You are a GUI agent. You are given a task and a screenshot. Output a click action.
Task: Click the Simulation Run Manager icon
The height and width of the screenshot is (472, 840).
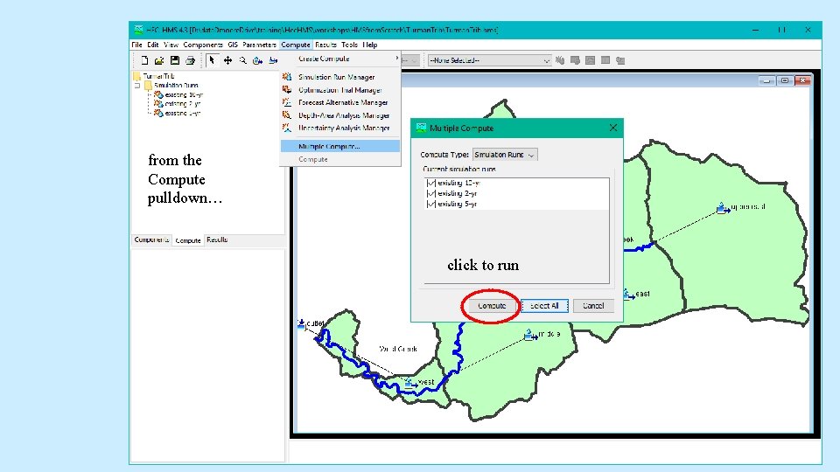pyautogui.click(x=287, y=77)
